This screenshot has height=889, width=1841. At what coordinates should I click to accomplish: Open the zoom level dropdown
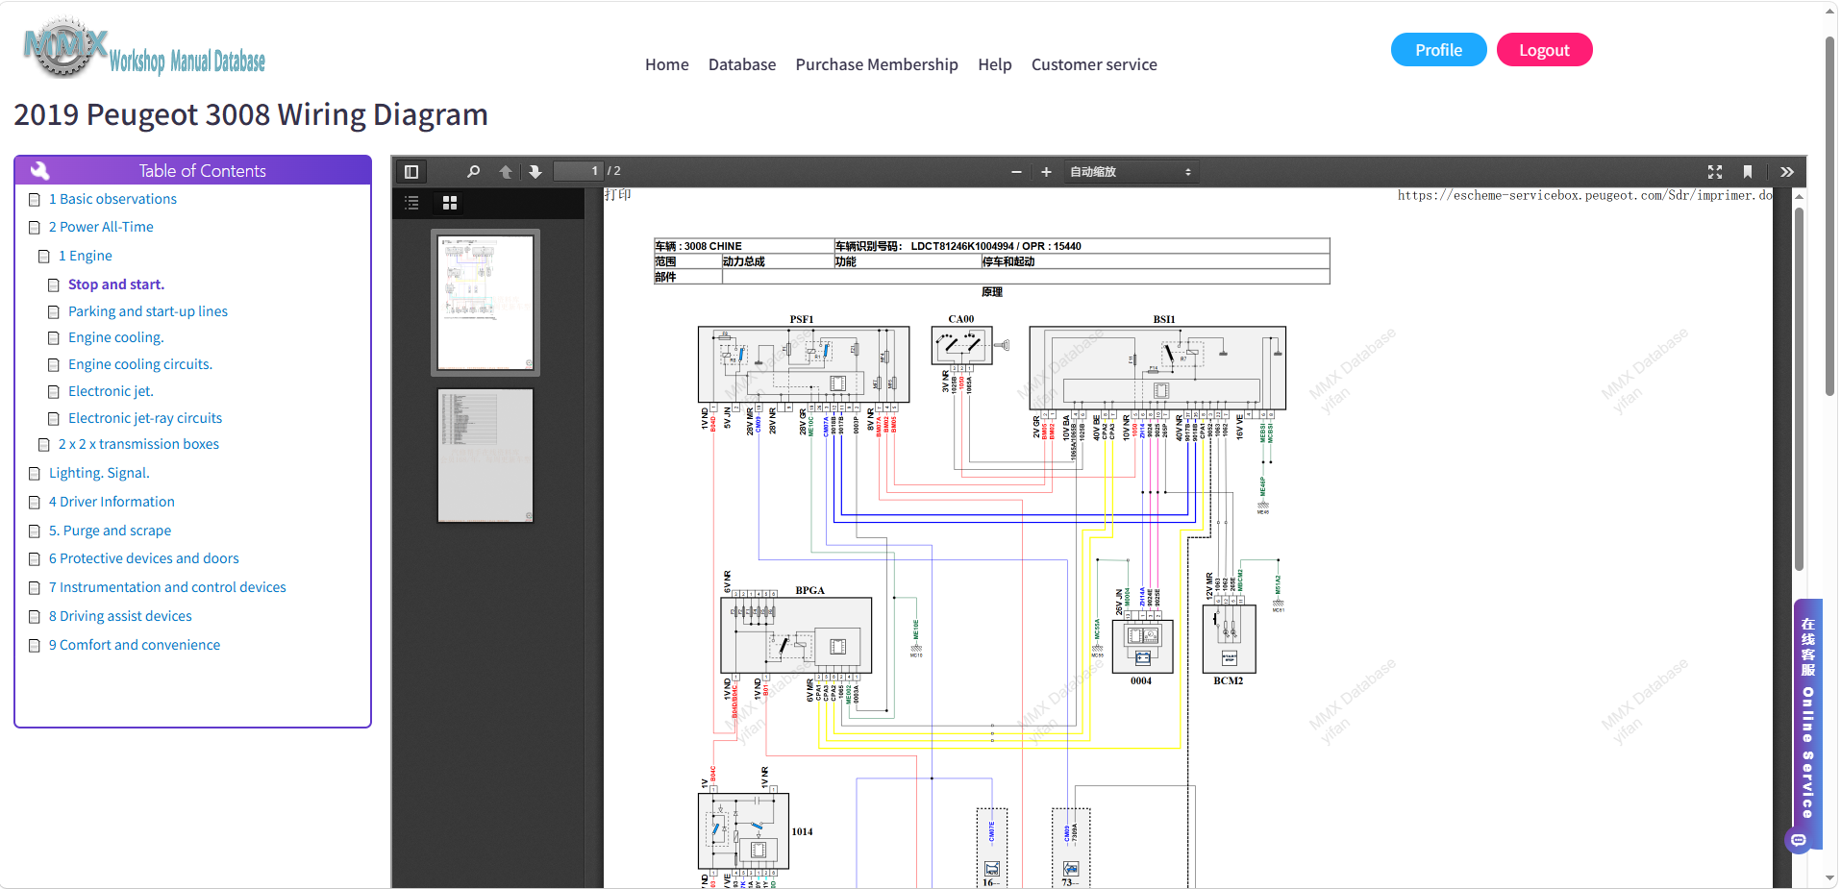[x=1132, y=172]
